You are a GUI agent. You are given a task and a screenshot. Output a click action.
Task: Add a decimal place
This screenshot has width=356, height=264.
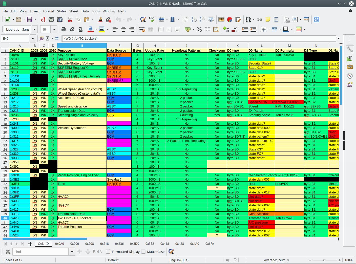click(226, 29)
